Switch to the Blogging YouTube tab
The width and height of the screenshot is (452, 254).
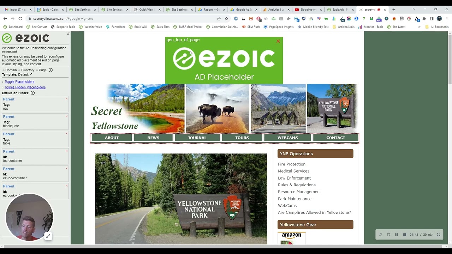[308, 10]
